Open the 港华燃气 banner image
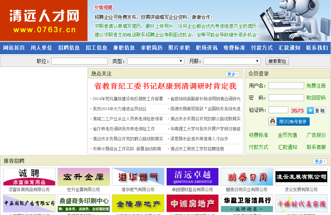The image size is (331, 215). (138, 177)
